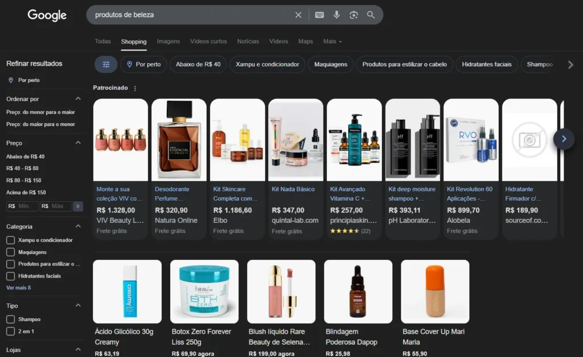Expand categories with Ver mais 8
583x357 pixels.
[x=19, y=288]
